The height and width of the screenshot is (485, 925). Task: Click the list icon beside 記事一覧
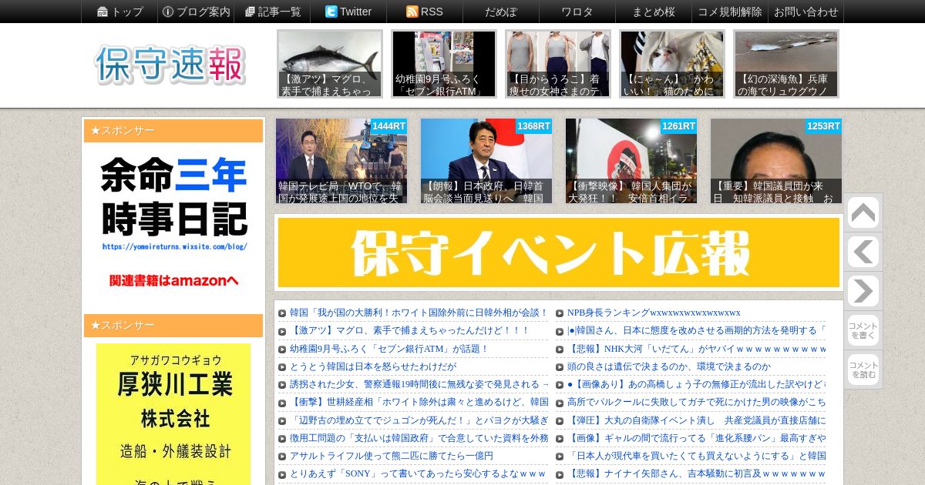pos(250,12)
